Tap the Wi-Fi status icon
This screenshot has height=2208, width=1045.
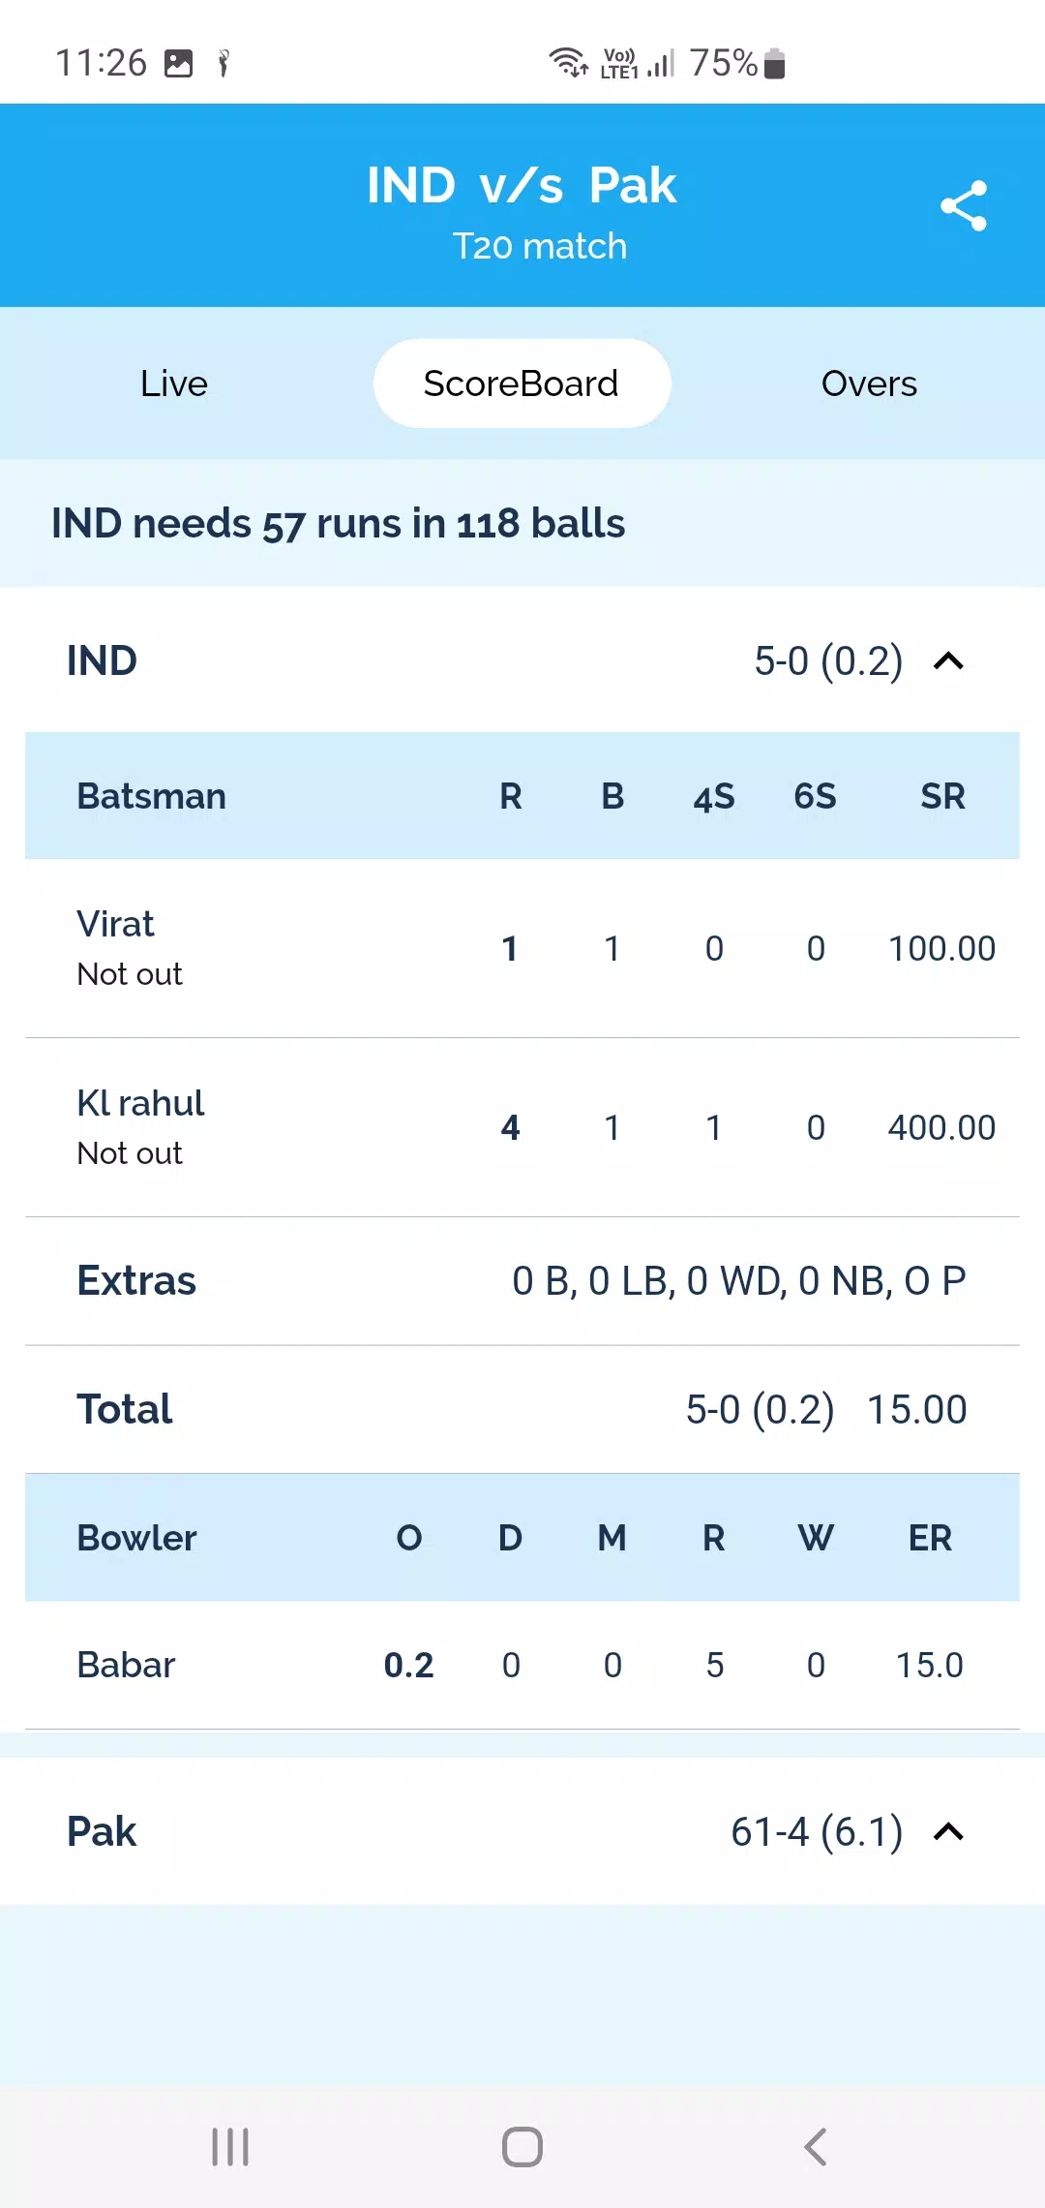568,62
